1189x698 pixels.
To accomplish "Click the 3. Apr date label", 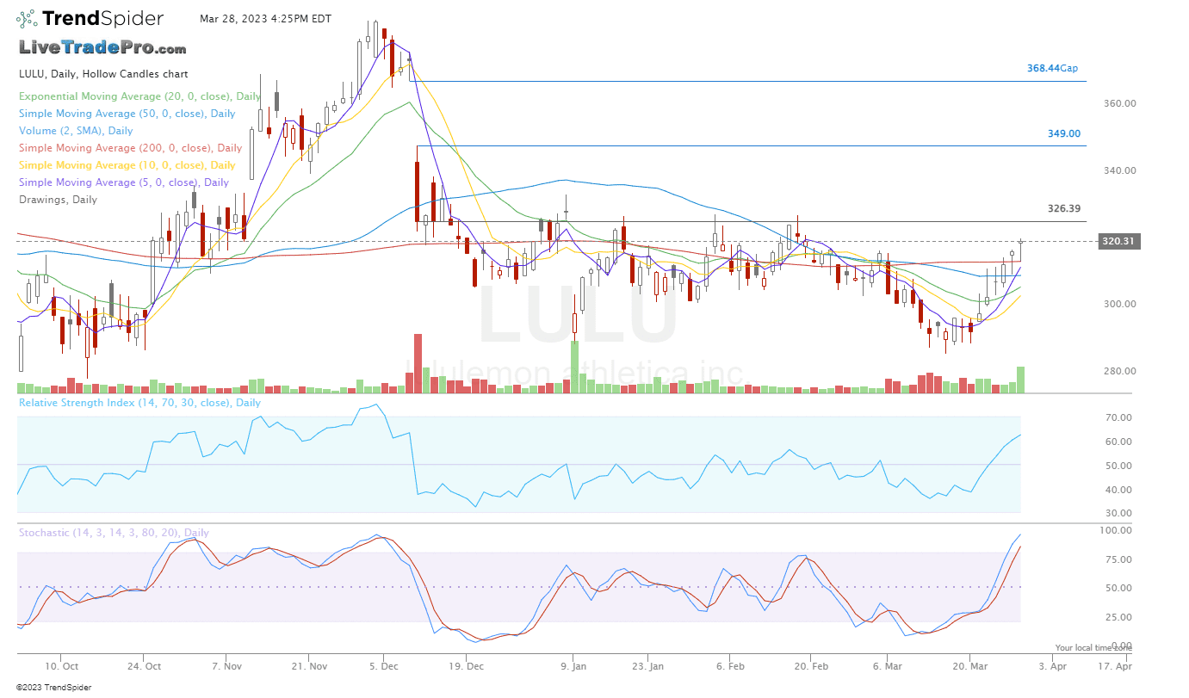I will coord(1053,666).
